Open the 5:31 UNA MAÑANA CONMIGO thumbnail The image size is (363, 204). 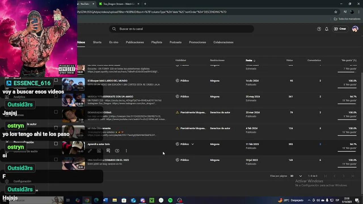click(73, 163)
